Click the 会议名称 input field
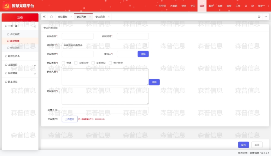 [x=78, y=36]
